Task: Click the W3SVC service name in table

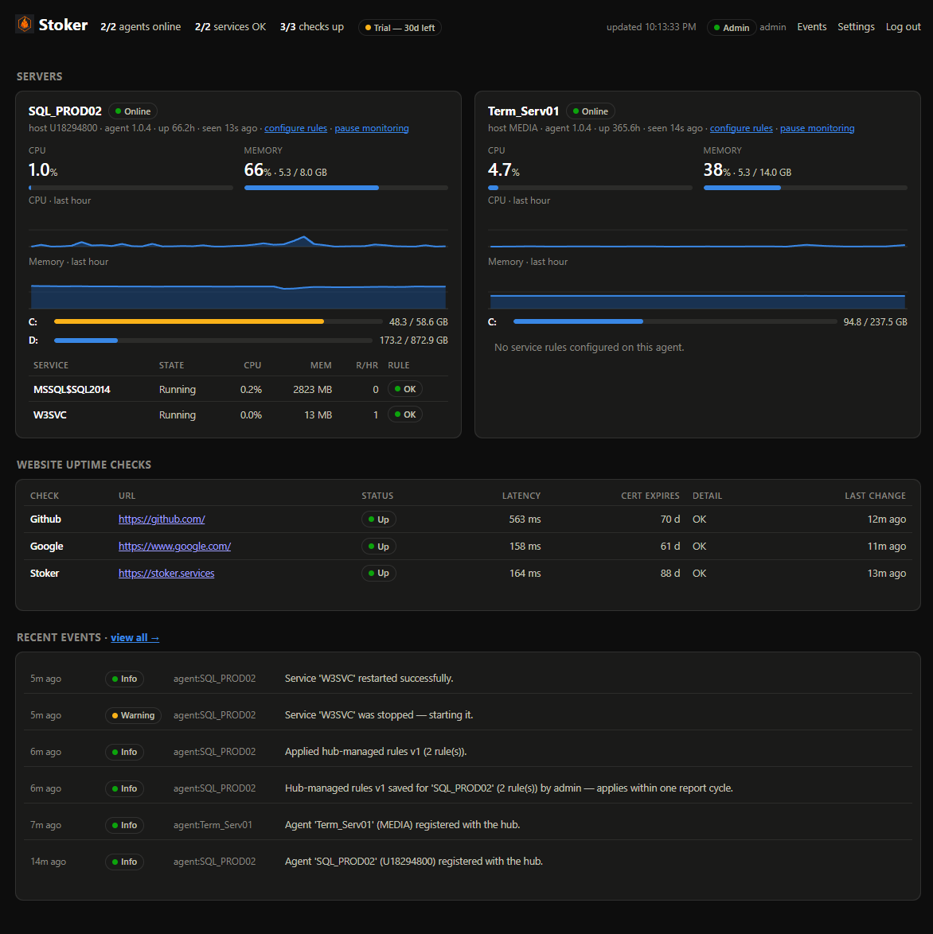Action: (x=50, y=415)
